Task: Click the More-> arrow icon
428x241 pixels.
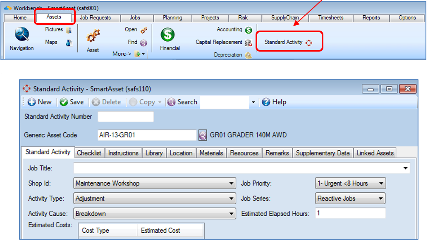Action: (x=138, y=54)
